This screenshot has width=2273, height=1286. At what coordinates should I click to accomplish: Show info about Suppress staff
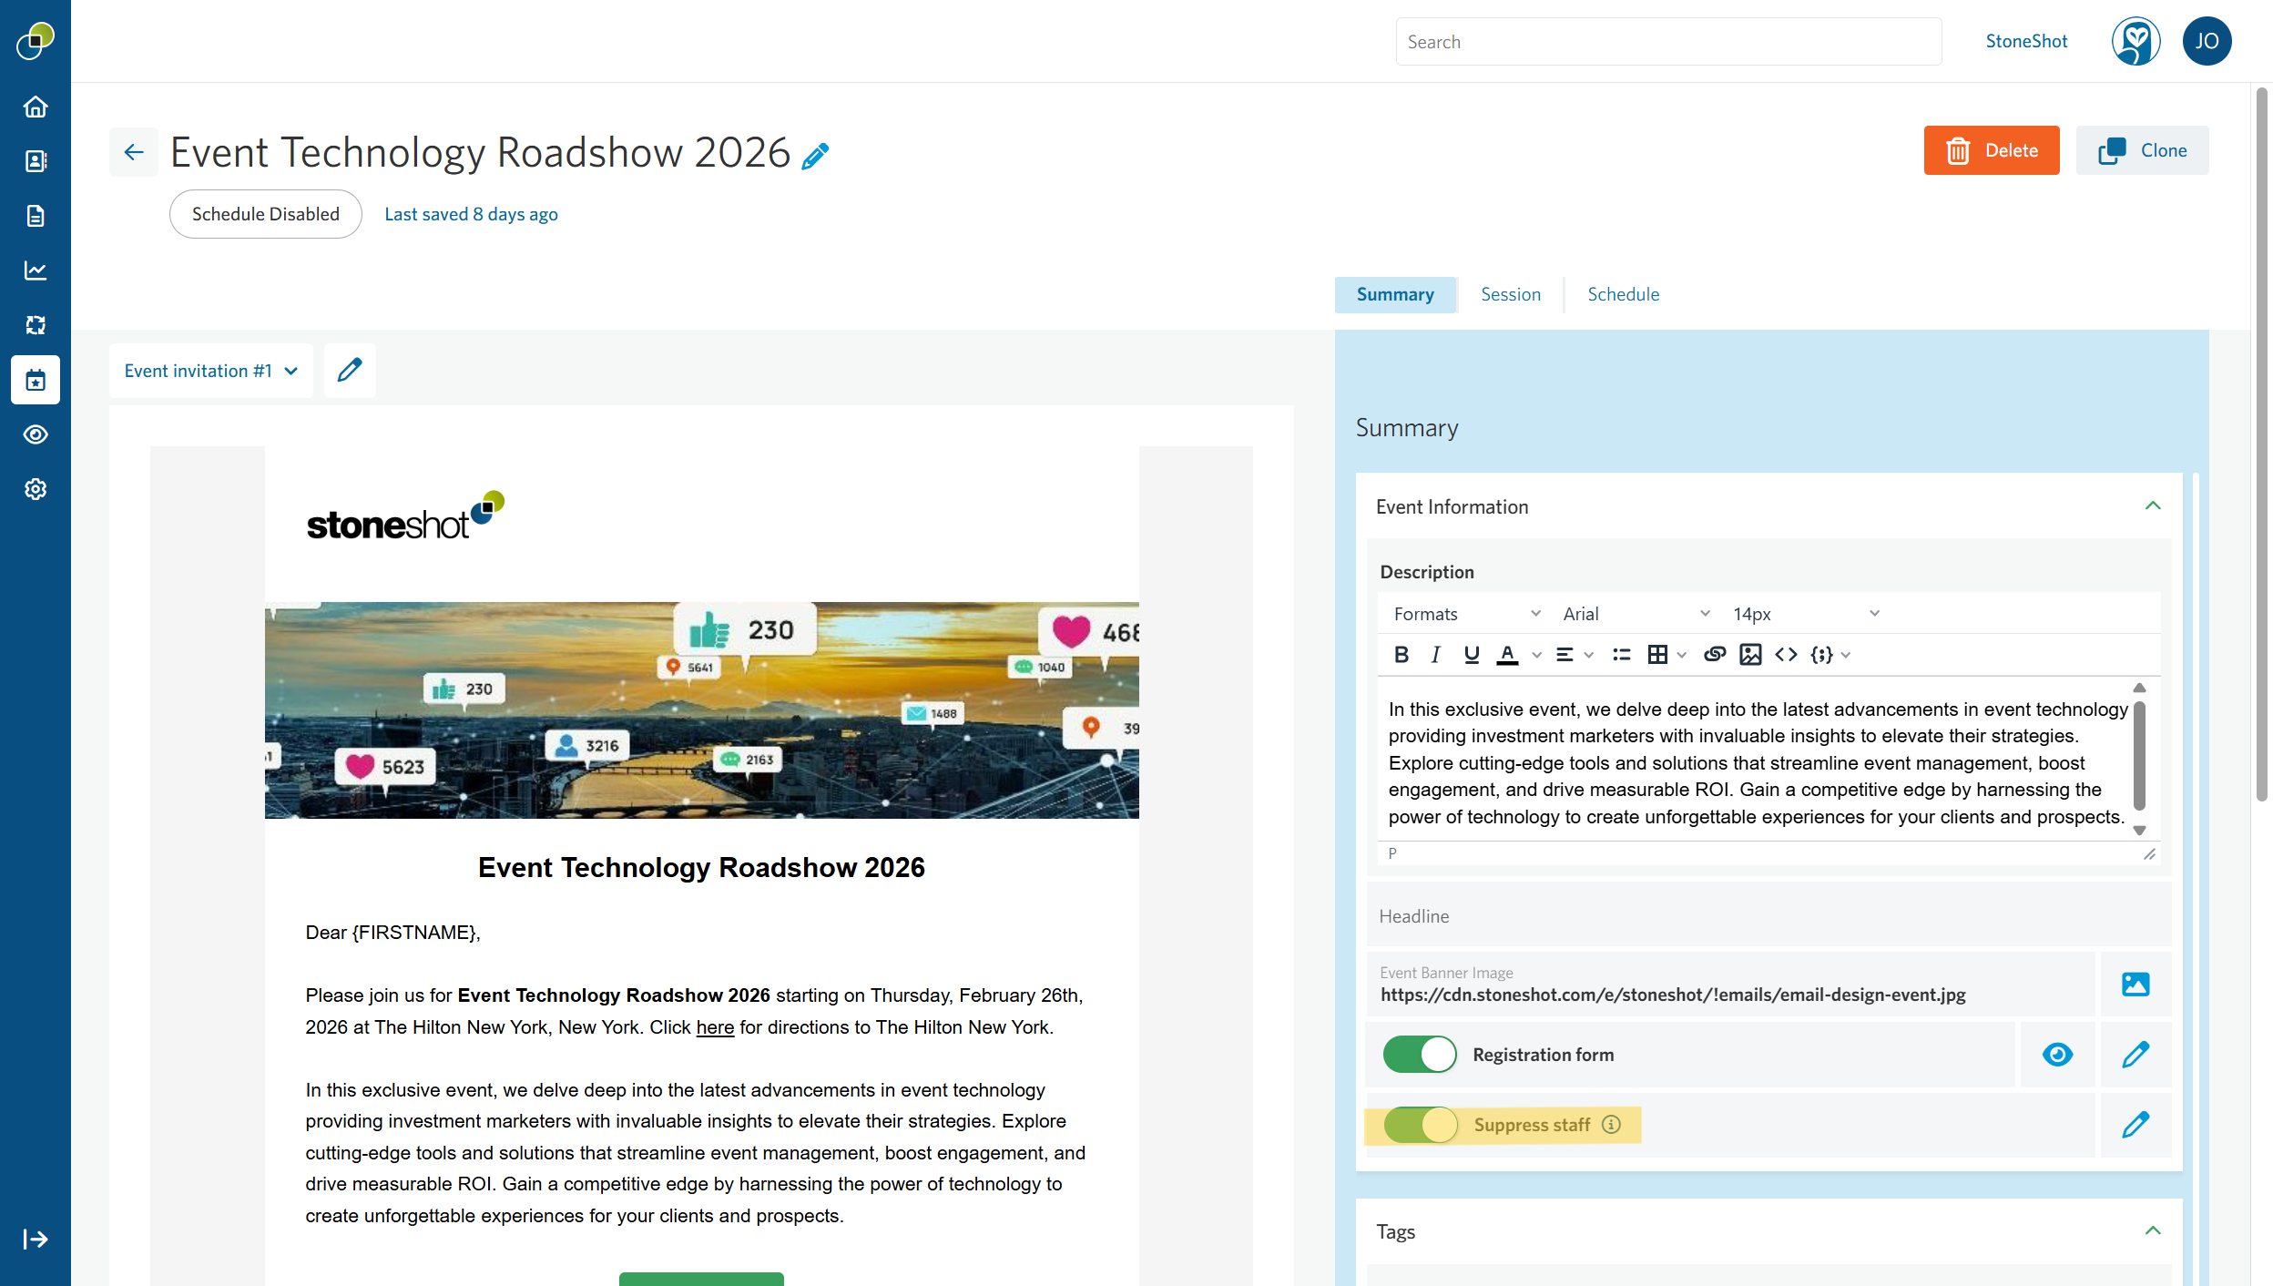[1611, 1125]
